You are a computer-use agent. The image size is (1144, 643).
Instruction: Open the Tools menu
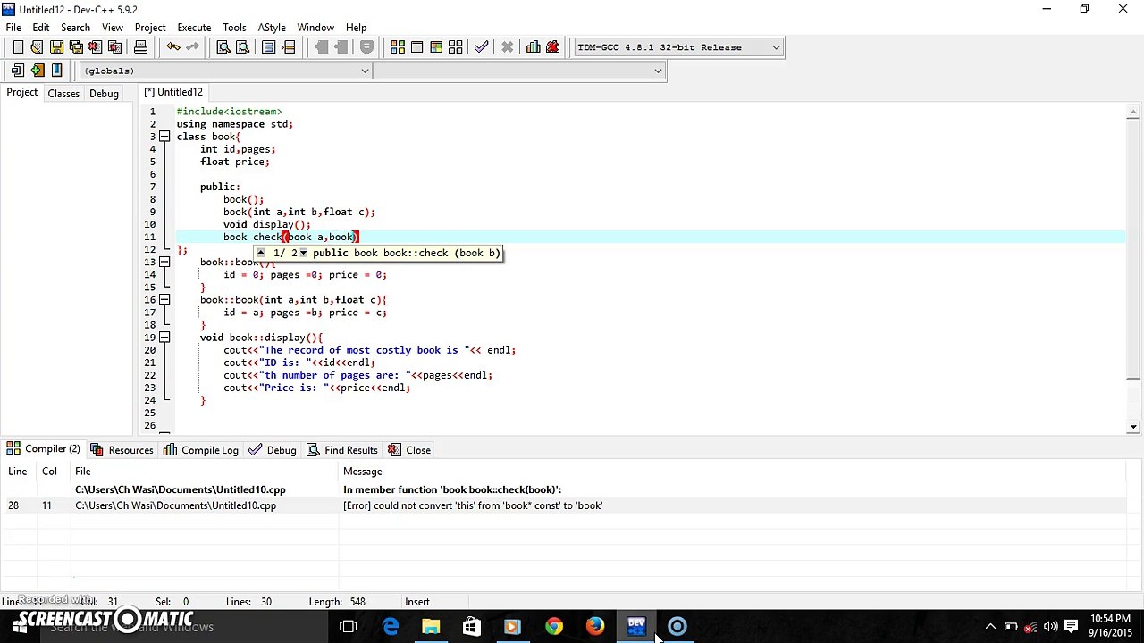click(234, 28)
